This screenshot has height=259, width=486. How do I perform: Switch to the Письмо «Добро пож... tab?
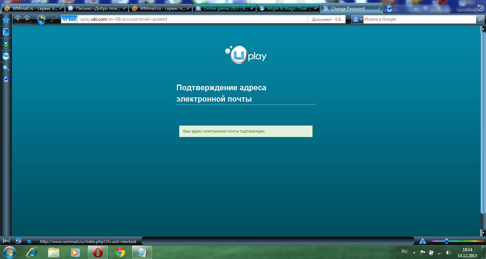(x=97, y=9)
